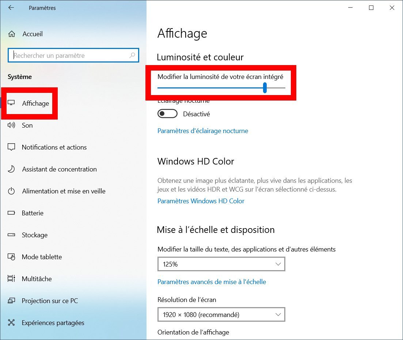
Task: Toggle the Éclairage nocturne switch
Action: [167, 114]
